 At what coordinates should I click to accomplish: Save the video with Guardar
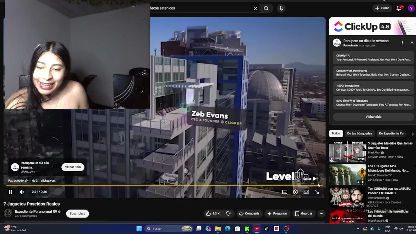pyautogui.click(x=304, y=214)
